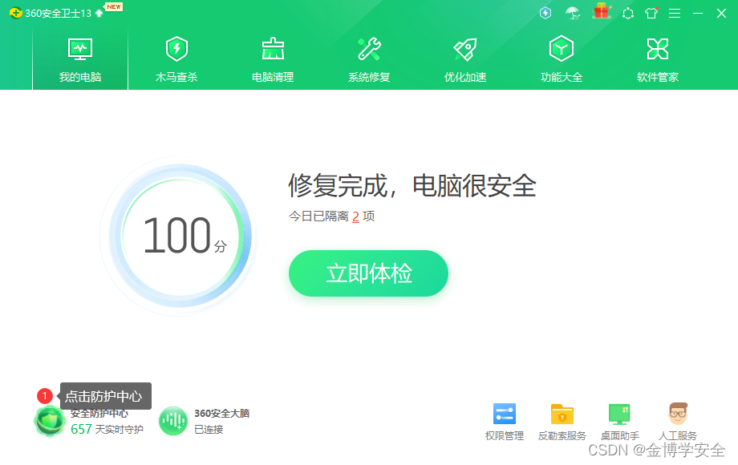Open 软件管家 tab
Viewport: 738px width, 465px height.
(658, 59)
